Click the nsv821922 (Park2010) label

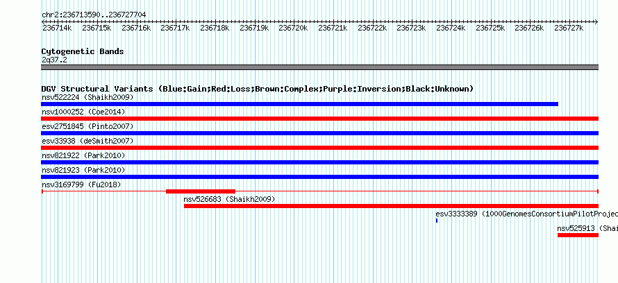coord(83,155)
